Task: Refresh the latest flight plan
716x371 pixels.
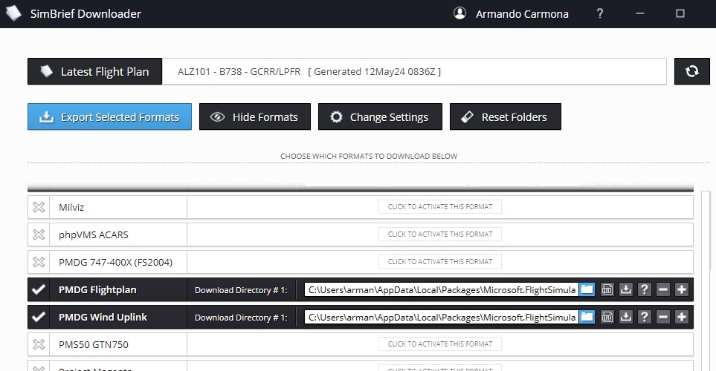Action: click(691, 71)
